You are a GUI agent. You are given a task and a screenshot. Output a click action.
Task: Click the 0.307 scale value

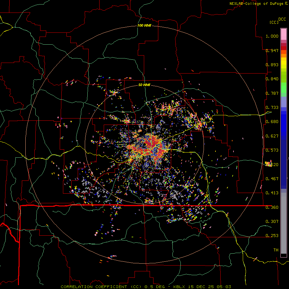click(x=272, y=222)
